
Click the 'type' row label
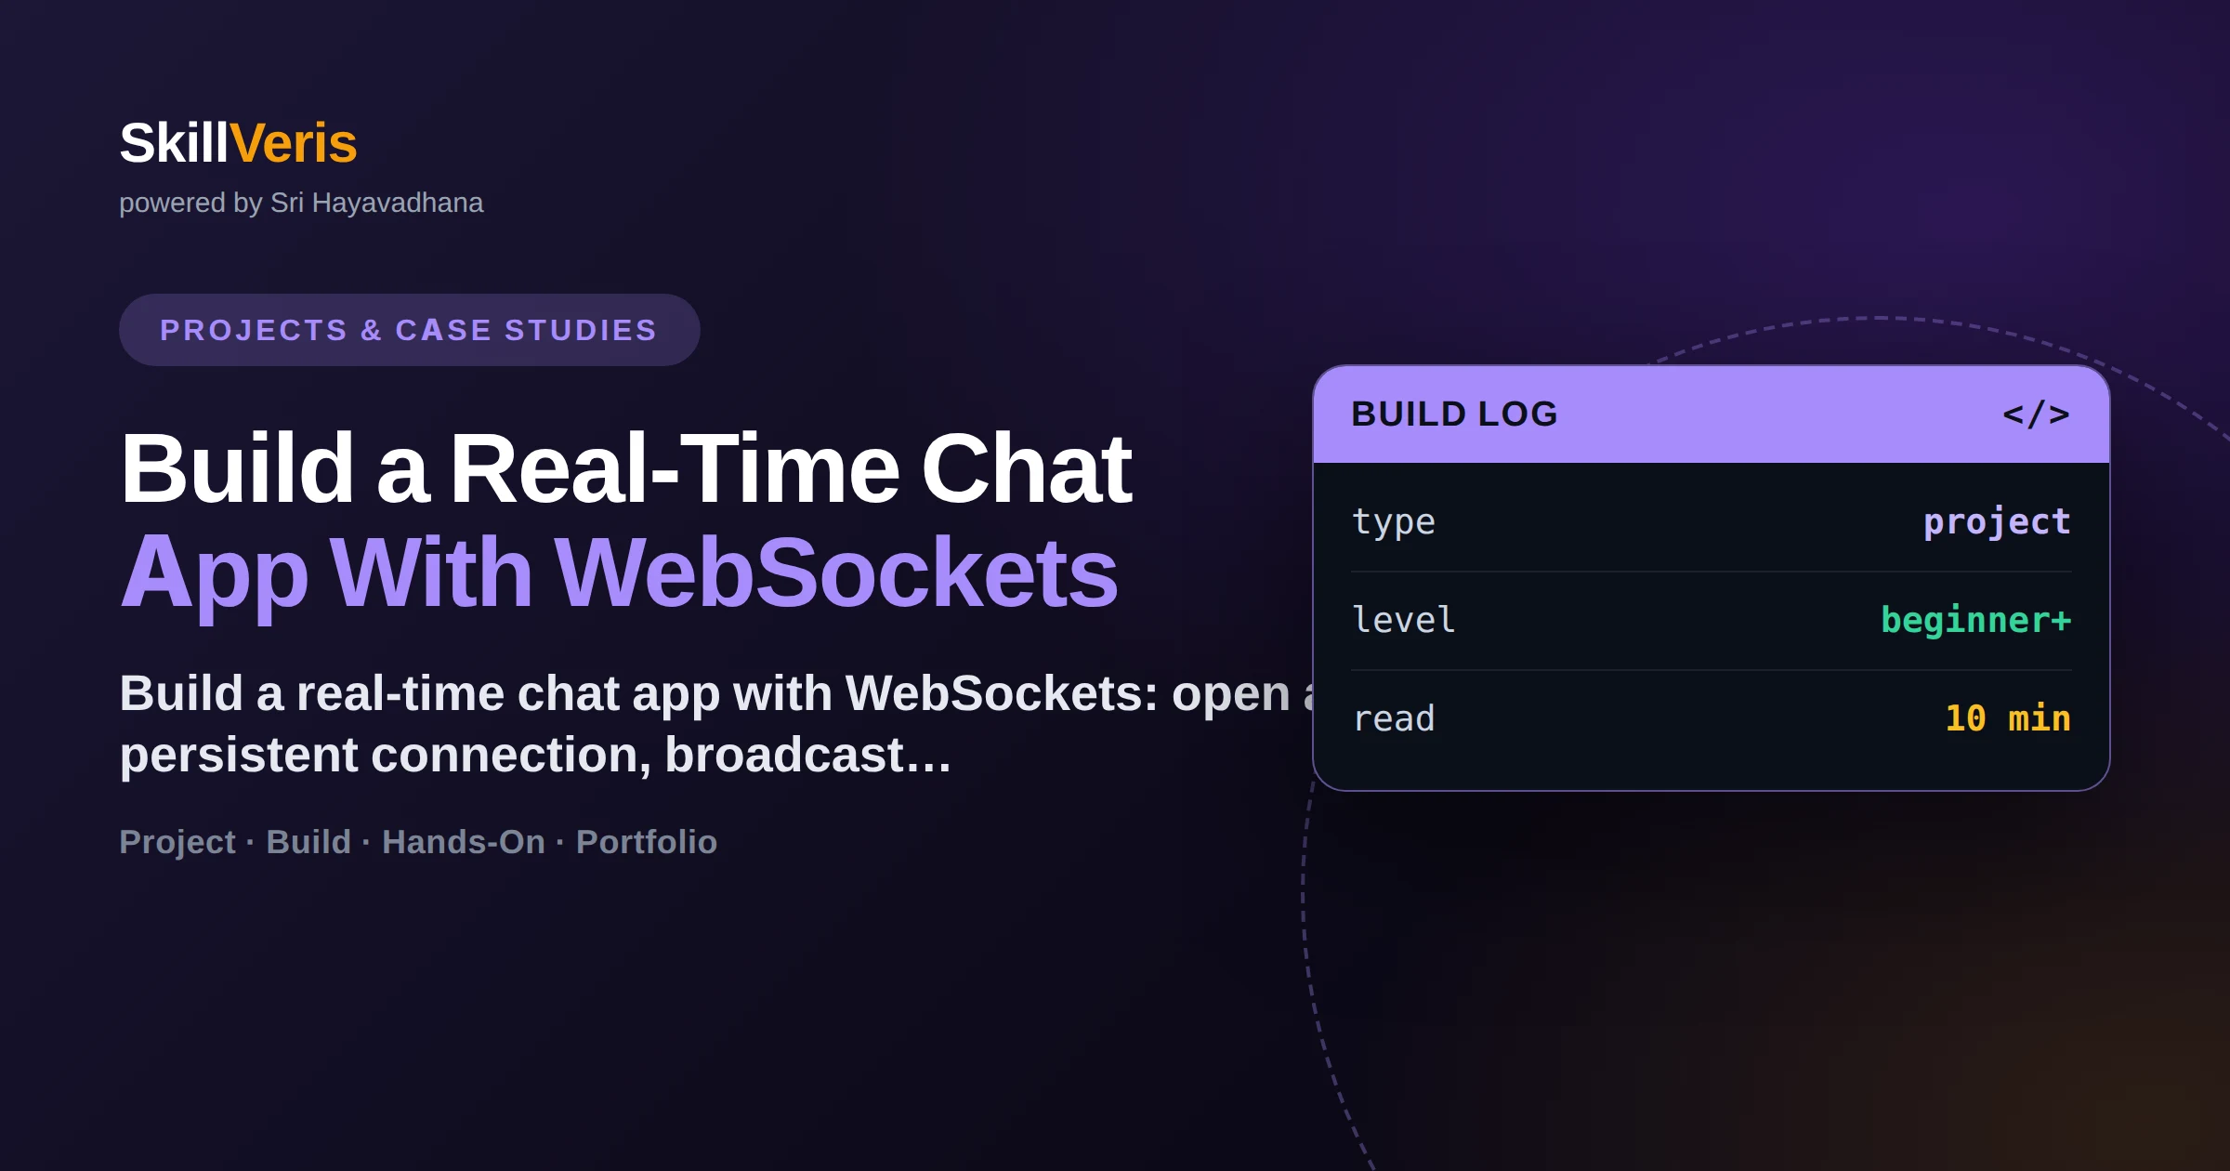(x=1393, y=522)
